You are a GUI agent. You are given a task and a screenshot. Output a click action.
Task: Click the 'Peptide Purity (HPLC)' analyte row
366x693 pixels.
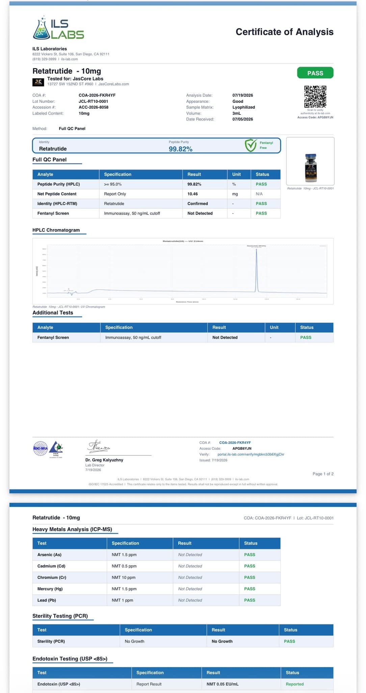pyautogui.click(x=156, y=184)
